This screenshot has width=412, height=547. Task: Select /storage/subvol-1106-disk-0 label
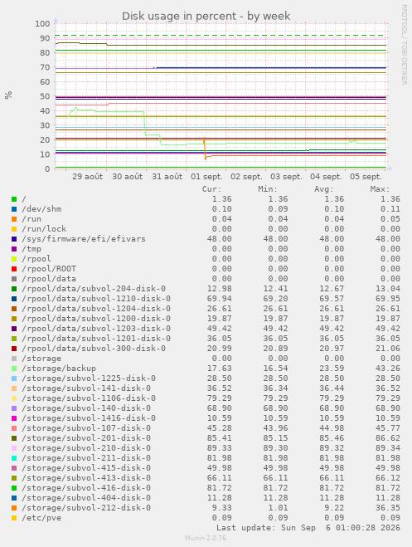tap(89, 398)
